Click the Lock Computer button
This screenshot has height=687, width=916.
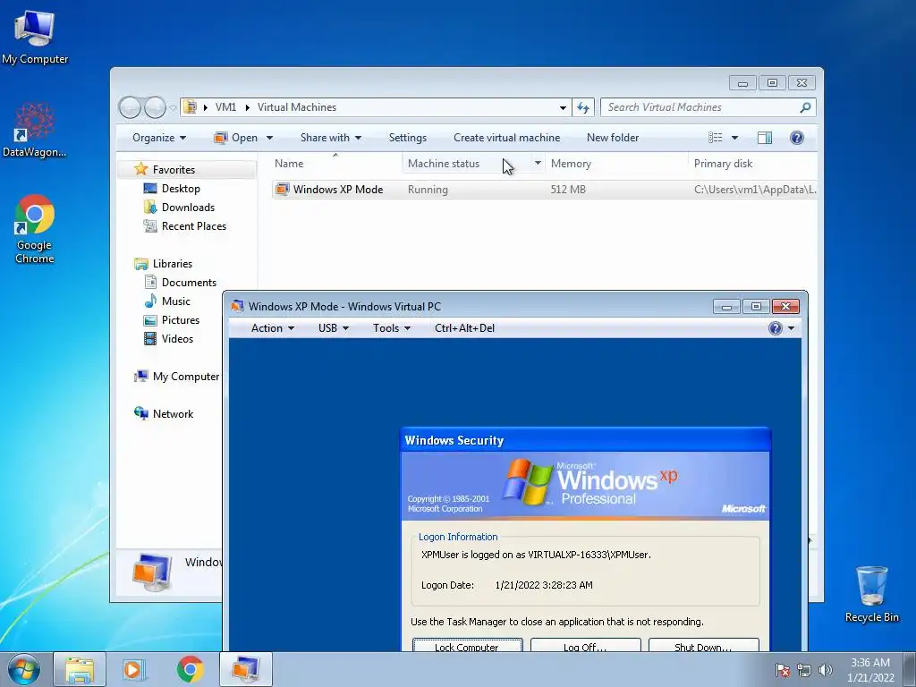pos(467,646)
